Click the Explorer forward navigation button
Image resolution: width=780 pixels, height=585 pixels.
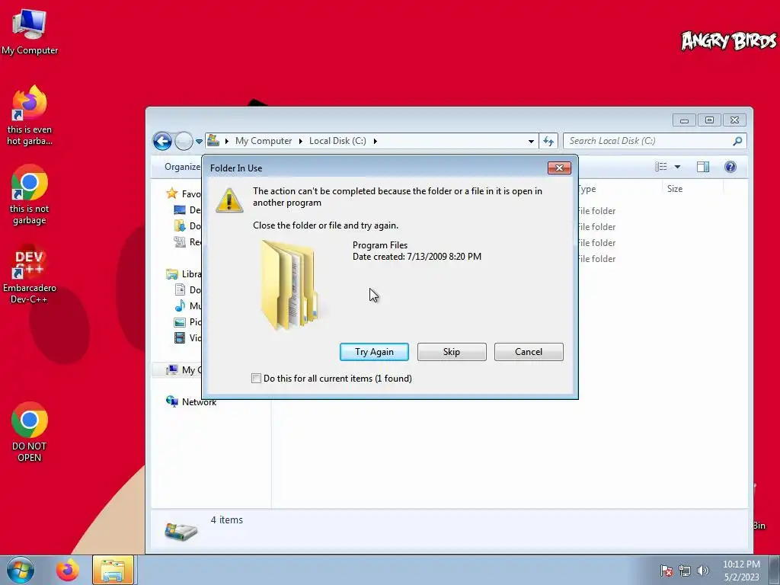coord(184,141)
